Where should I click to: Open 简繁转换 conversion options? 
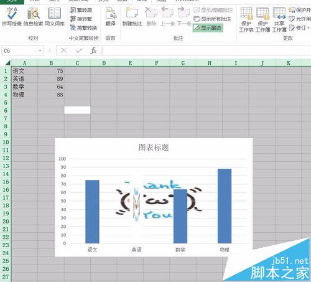[83, 27]
